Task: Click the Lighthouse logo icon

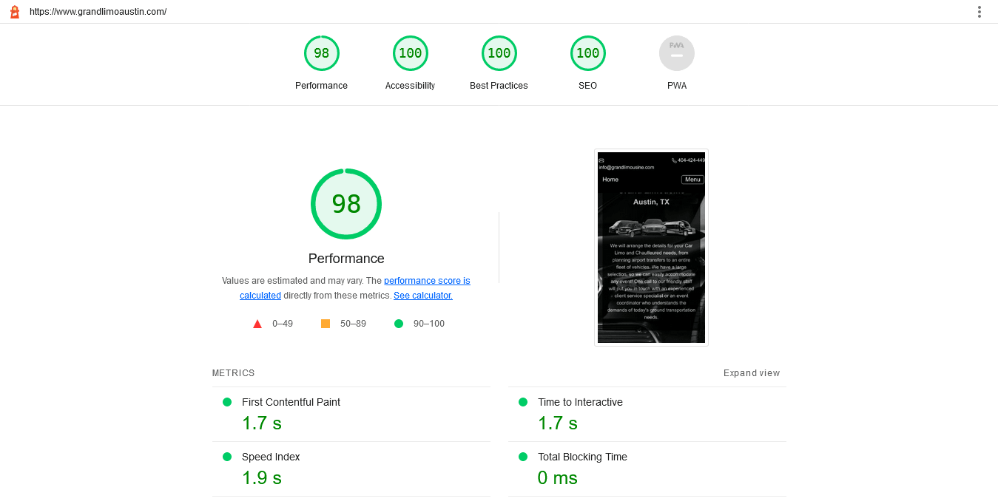Action: (x=14, y=12)
